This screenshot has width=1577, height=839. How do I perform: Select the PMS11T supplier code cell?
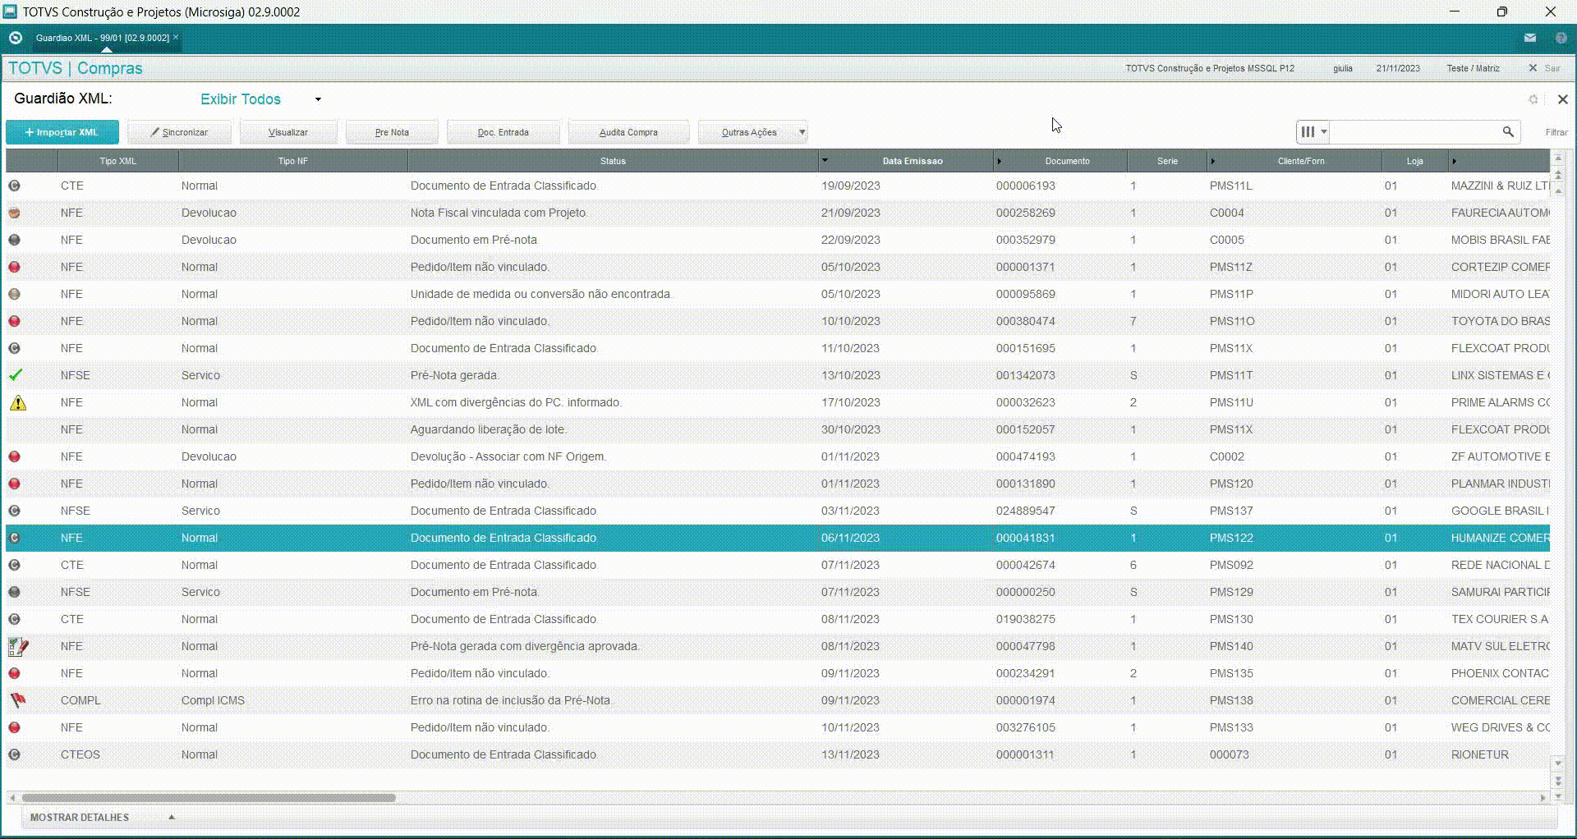[x=1294, y=375]
